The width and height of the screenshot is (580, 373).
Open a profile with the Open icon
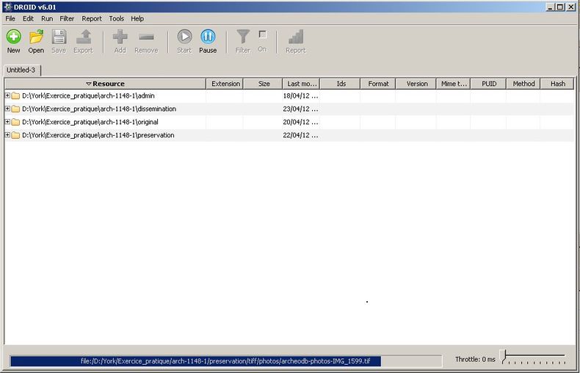[x=36, y=37]
